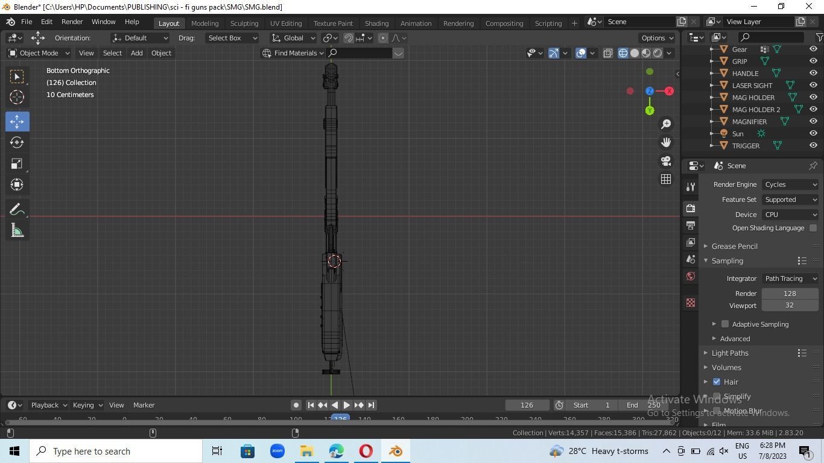Toggle camera view icon
This screenshot has height=463, width=824.
click(666, 161)
